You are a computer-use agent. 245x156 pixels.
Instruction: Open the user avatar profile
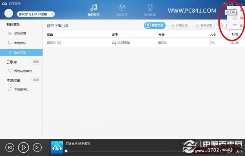(9, 13)
